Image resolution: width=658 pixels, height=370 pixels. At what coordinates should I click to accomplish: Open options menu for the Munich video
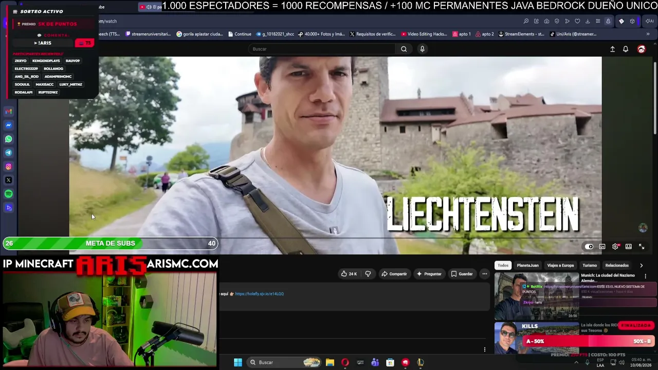646,276
